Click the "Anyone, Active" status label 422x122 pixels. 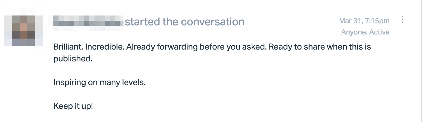tap(365, 32)
